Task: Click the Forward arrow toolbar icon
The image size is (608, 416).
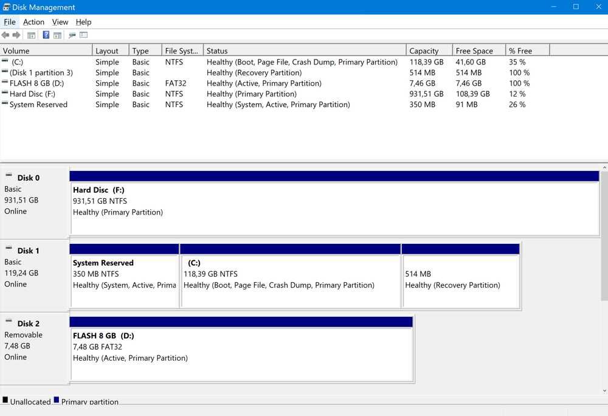Action: point(16,35)
